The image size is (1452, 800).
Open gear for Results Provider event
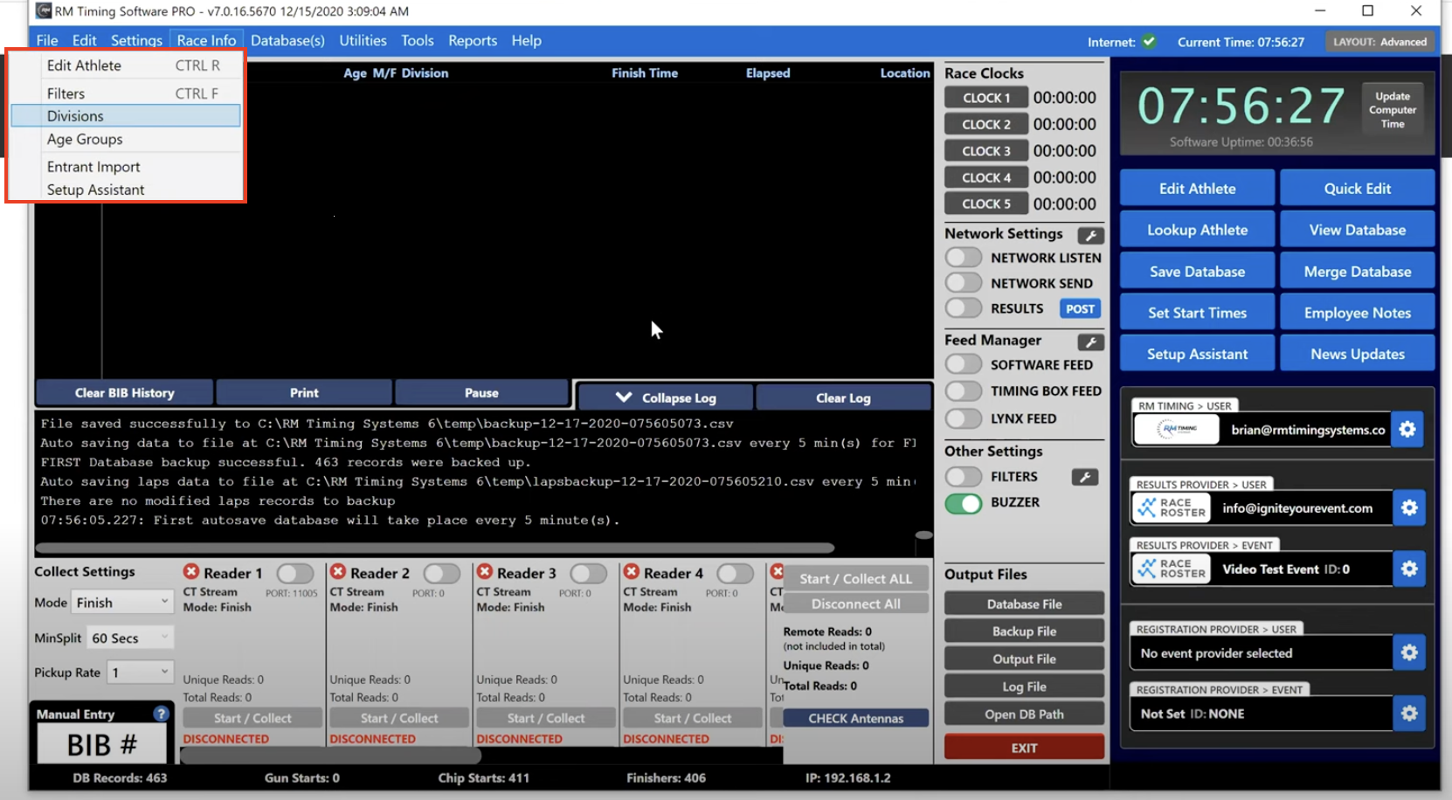pos(1408,569)
